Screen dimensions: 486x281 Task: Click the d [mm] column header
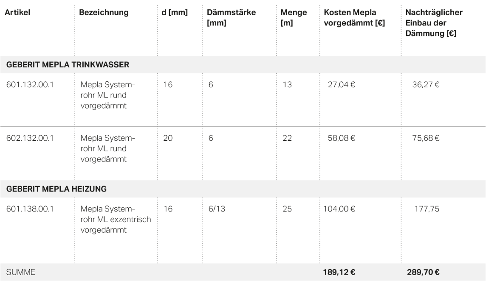pos(175,12)
